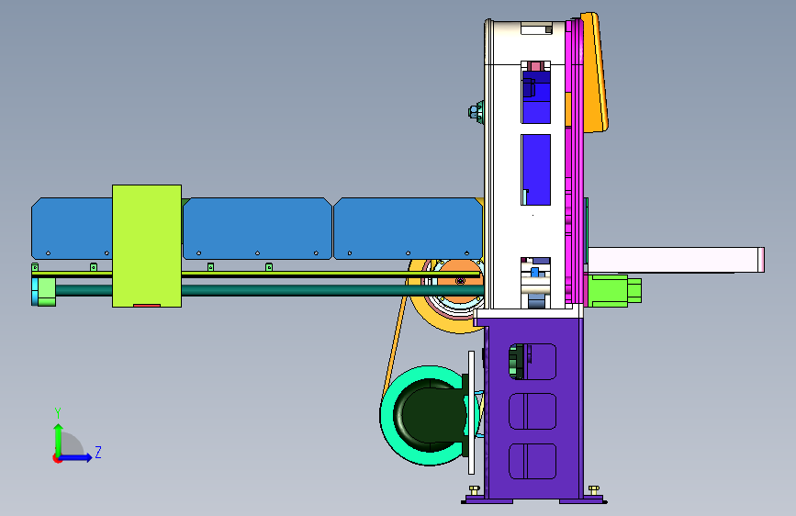Pick the right yellow foot bolt on the base

point(594,490)
